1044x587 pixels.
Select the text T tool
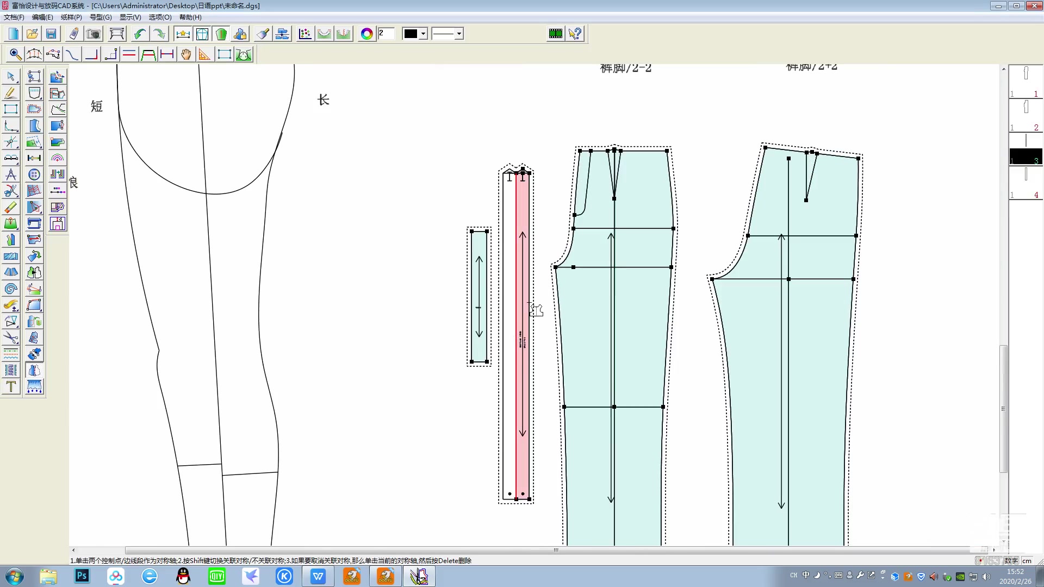point(11,386)
